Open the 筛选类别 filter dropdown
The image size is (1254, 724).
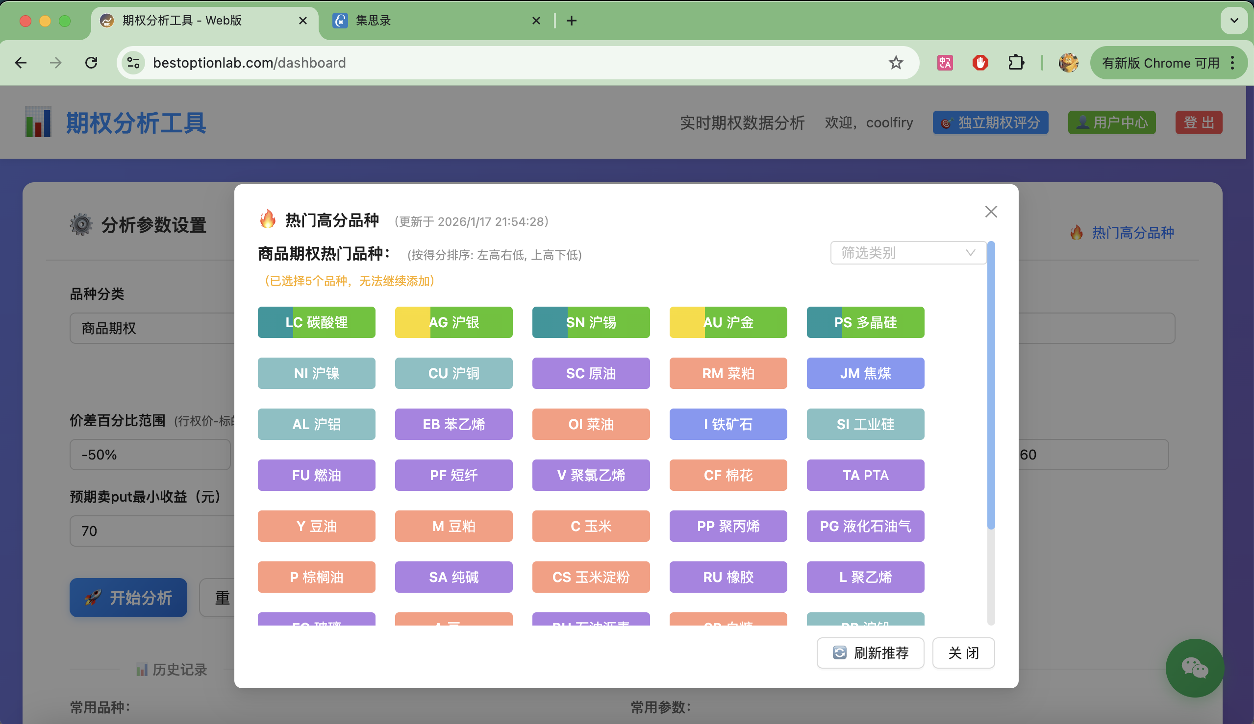(908, 253)
